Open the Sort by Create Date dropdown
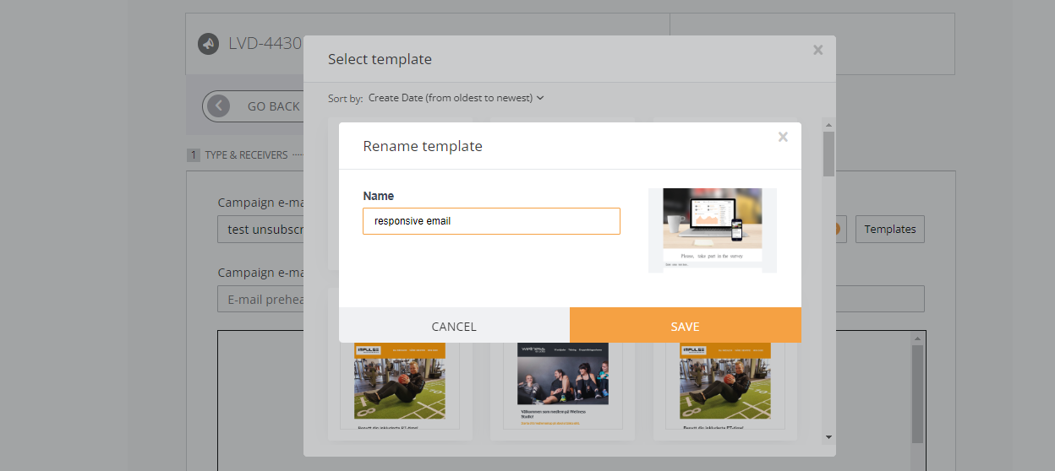1055x471 pixels. click(x=456, y=98)
